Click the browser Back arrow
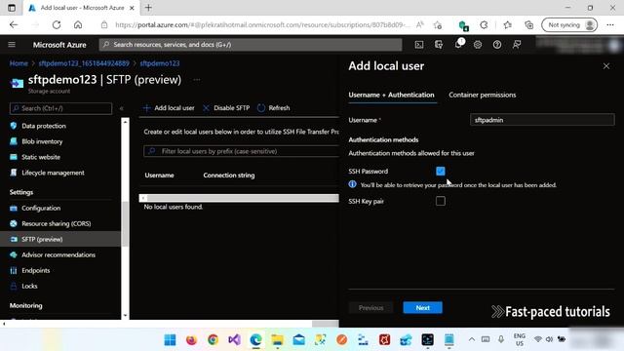This screenshot has height=351, width=624. pos(14,24)
